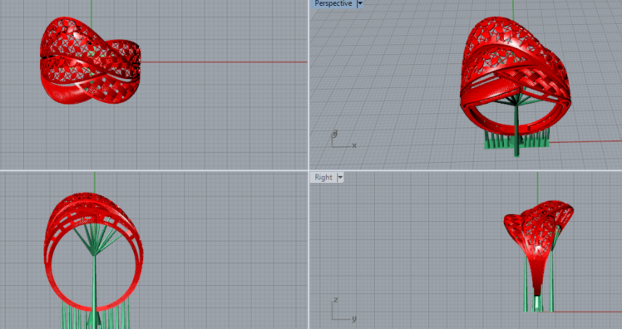Click the red axis line in the Right viewport
Viewport: 622px width, 329px height.
click(x=587, y=312)
